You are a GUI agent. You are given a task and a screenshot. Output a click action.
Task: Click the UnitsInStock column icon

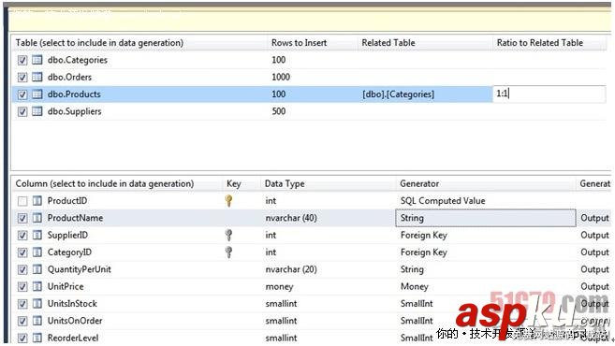click(x=37, y=304)
